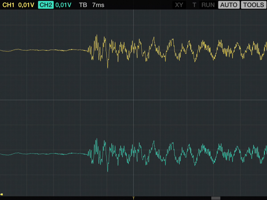Click the yellow trigger level arrow marker
Screen dimensions: 267x200
pos(2,194)
